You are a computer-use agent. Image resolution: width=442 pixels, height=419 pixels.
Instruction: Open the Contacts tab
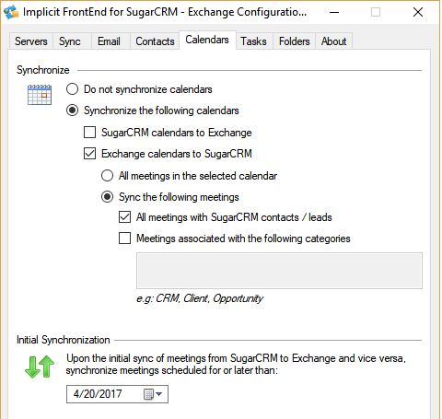click(155, 41)
